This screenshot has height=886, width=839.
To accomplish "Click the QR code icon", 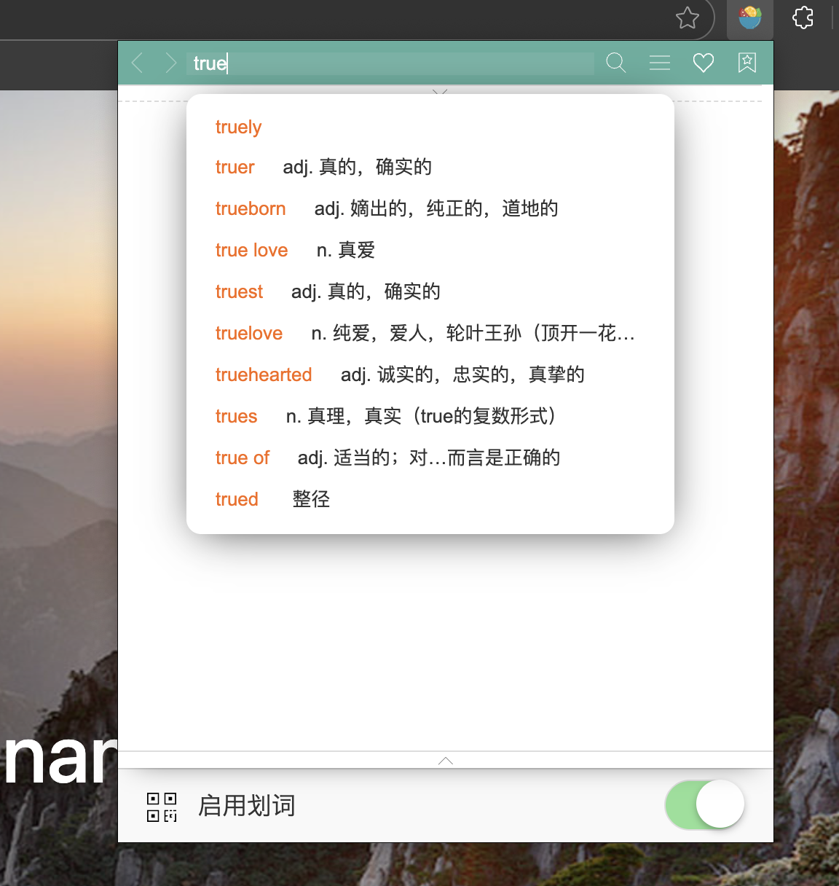I will click(x=162, y=807).
